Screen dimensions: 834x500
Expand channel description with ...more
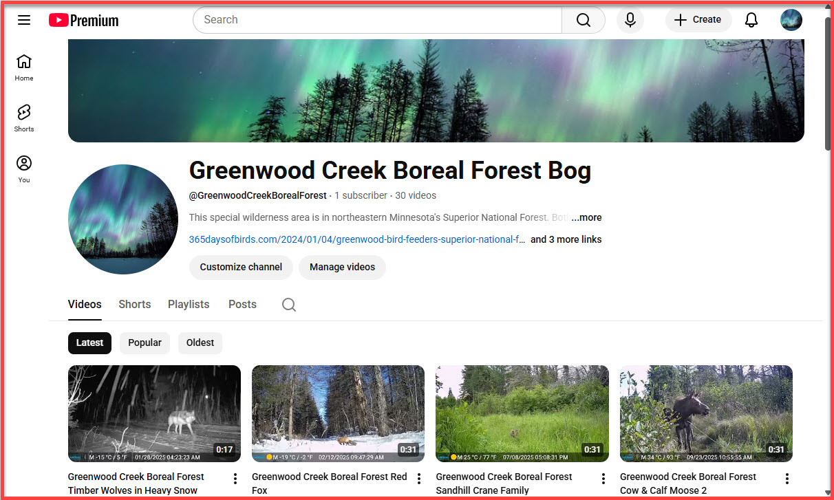click(x=586, y=217)
